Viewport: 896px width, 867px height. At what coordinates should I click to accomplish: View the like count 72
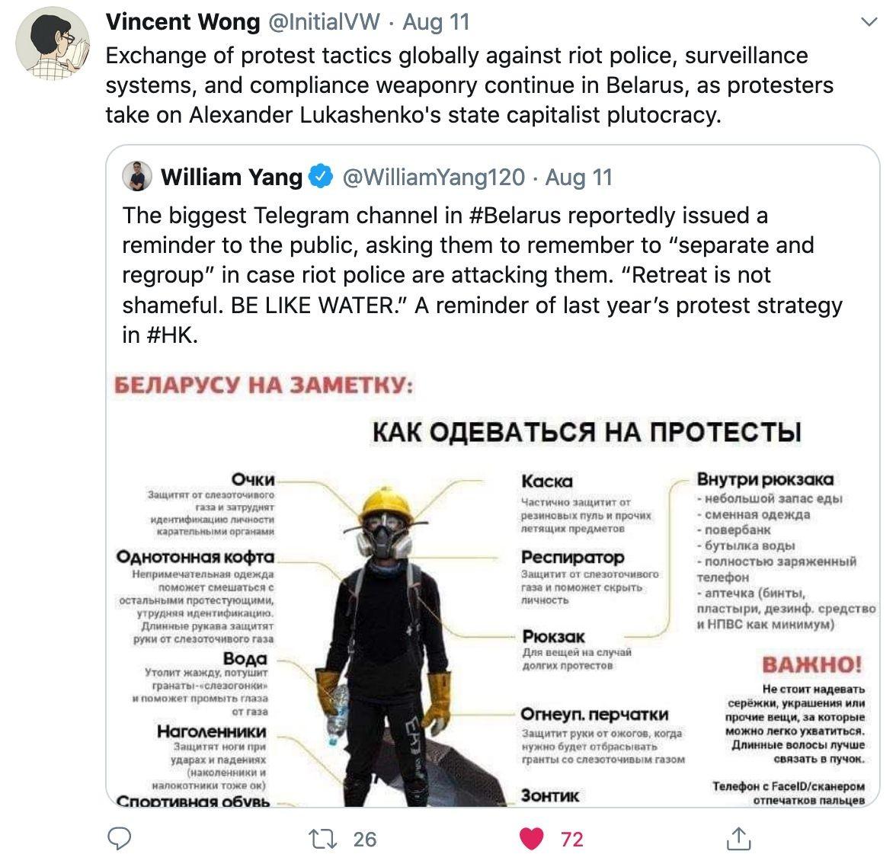[x=572, y=840]
